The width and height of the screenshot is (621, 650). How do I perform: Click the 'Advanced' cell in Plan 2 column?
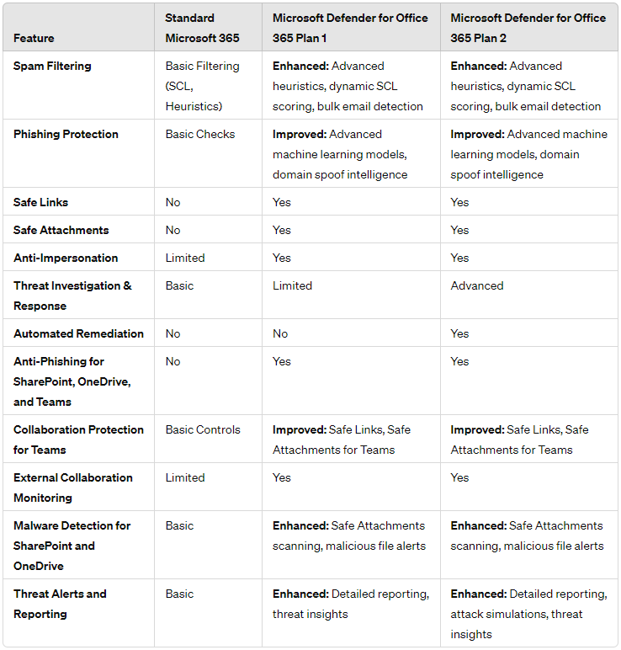coord(476,285)
